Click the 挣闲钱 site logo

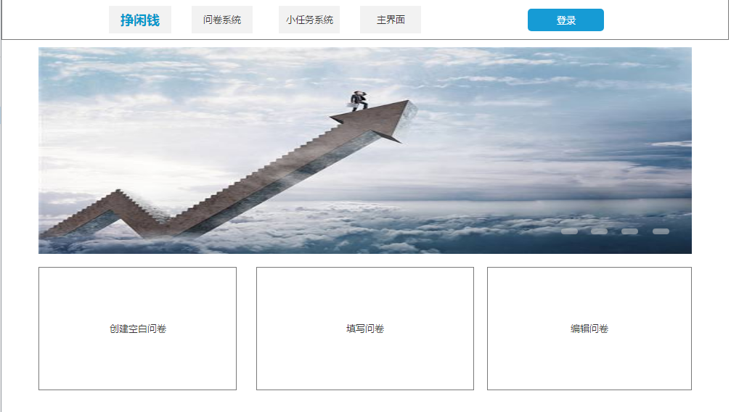point(140,20)
